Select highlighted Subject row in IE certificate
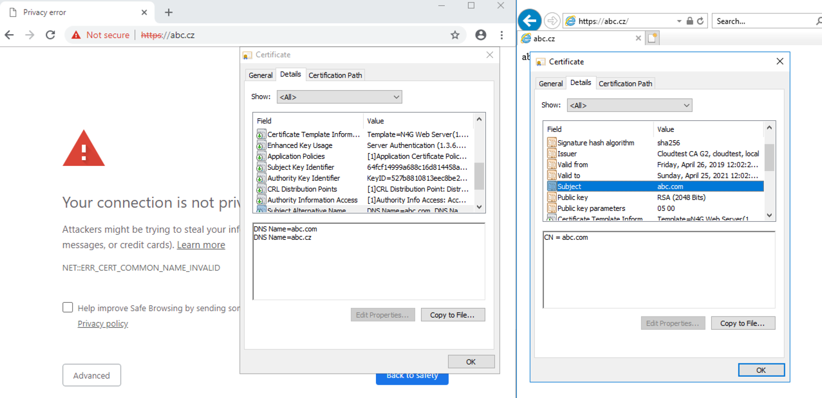Image resolution: width=822 pixels, height=398 pixels. [654, 186]
